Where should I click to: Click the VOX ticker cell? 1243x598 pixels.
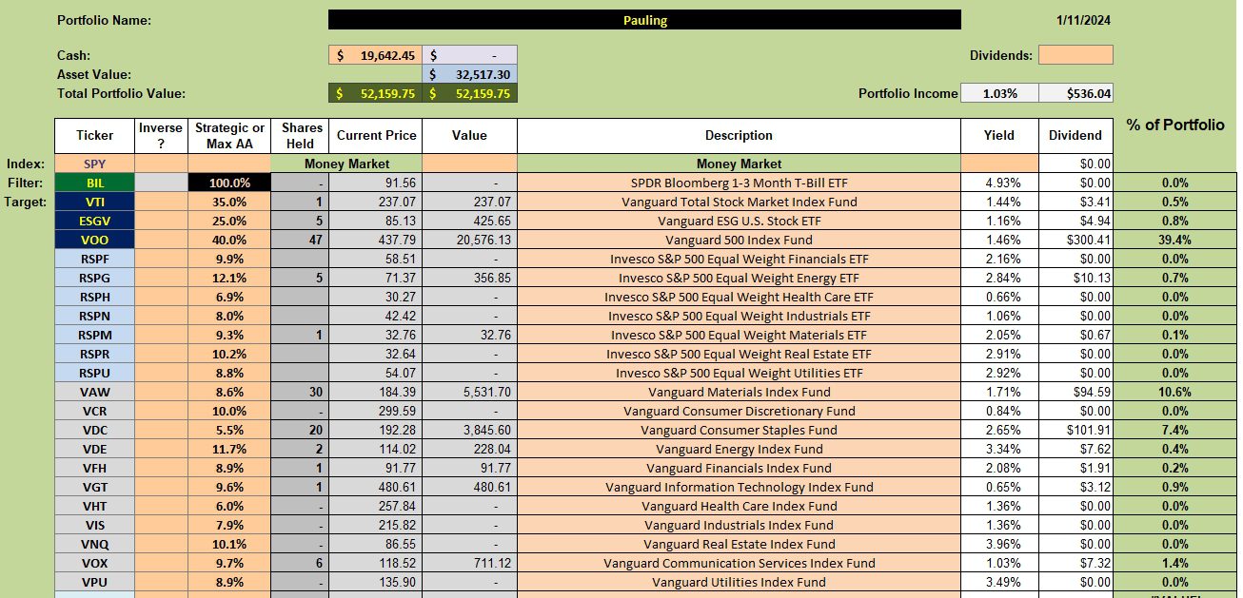coord(94,563)
